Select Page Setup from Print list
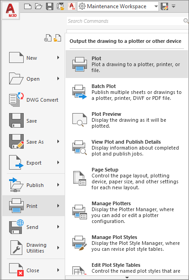Image resolution: width=189 pixels, height=280 pixels. [x=127, y=178]
